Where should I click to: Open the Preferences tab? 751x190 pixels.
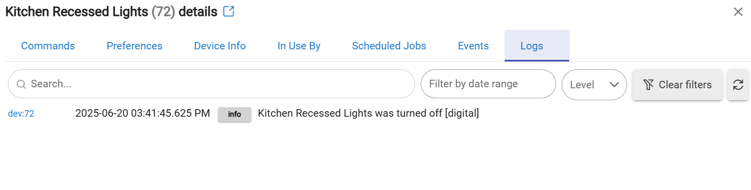click(x=134, y=46)
